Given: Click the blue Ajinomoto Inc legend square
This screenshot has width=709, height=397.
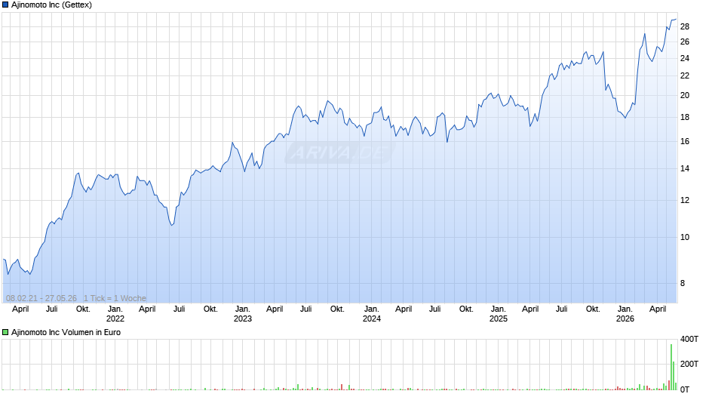Looking at the screenshot, I should click(5, 5).
